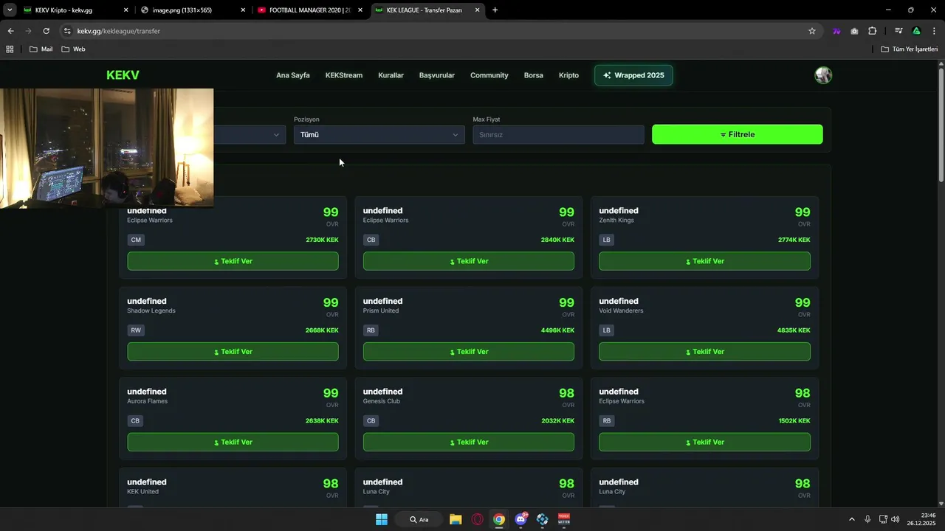
Task: Click the KEK United team name
Action: click(x=142, y=492)
